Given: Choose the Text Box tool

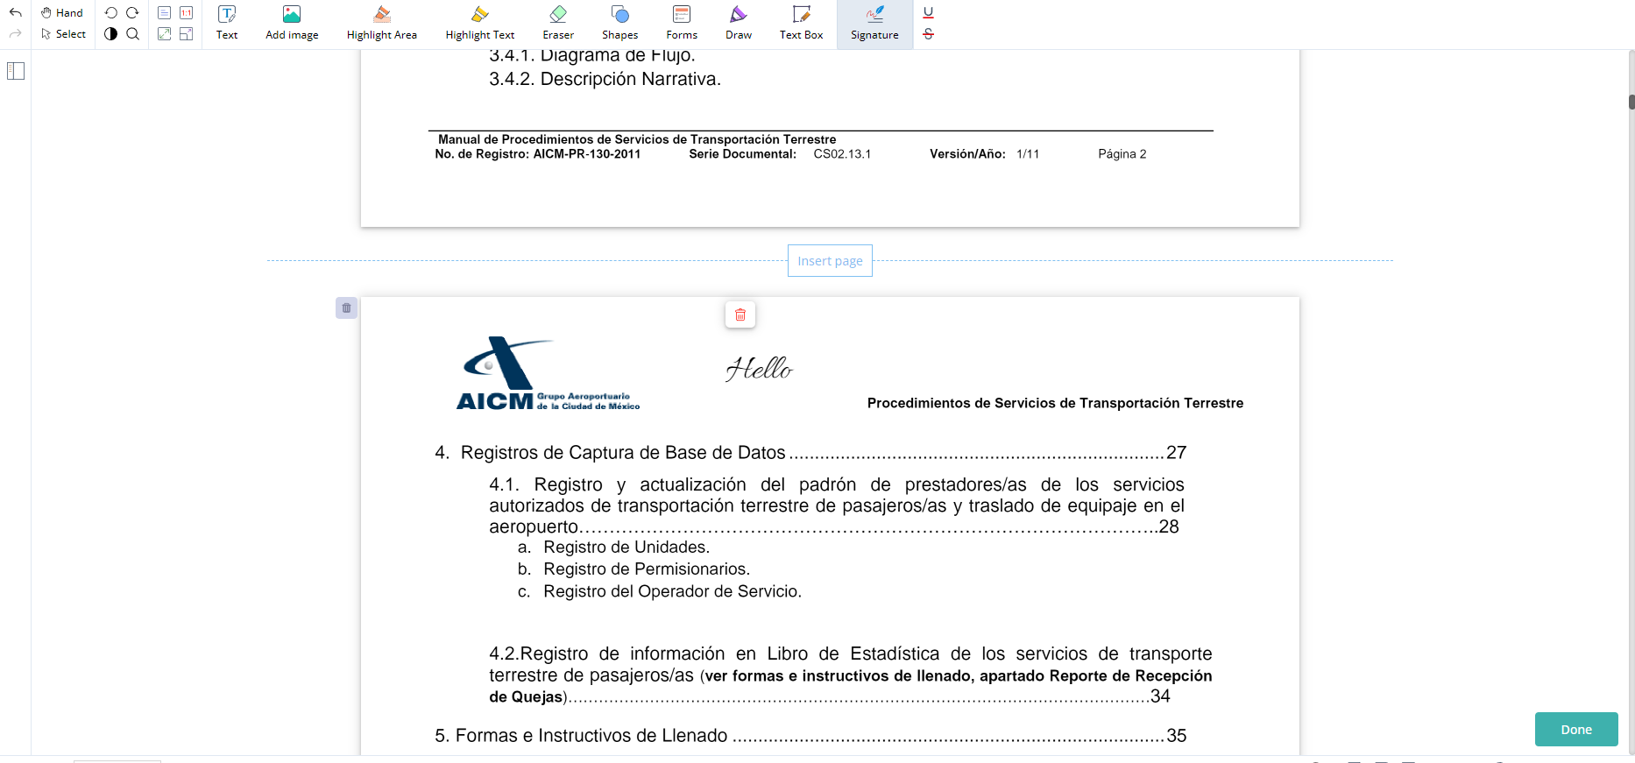Looking at the screenshot, I should click(801, 24).
